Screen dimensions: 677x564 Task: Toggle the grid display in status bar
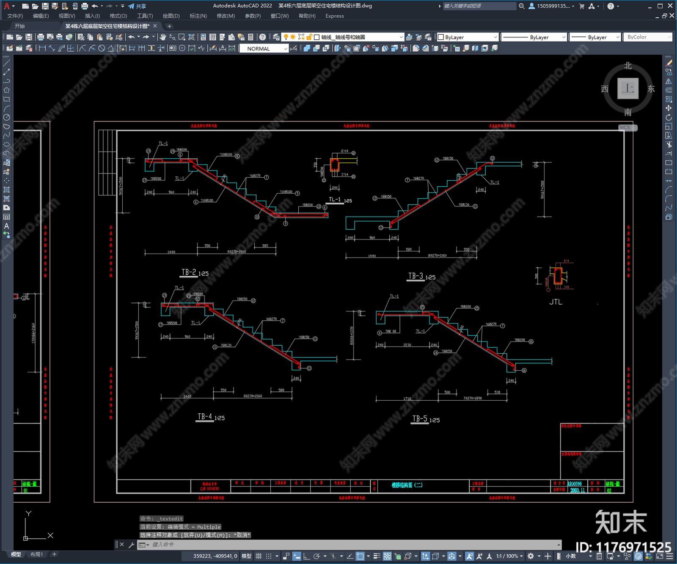tap(259, 556)
